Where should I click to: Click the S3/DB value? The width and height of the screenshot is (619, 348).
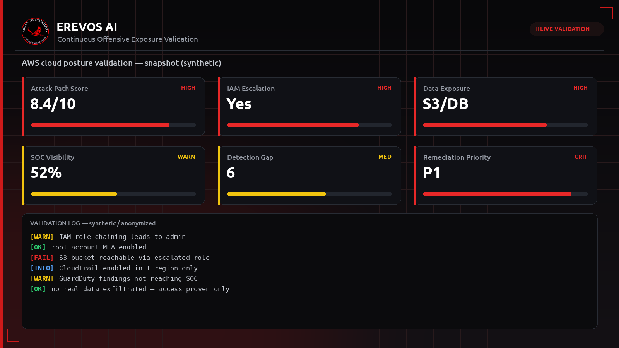(446, 104)
